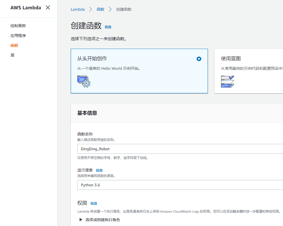Open 层 in the sidebar
283x226 pixels.
12,55
